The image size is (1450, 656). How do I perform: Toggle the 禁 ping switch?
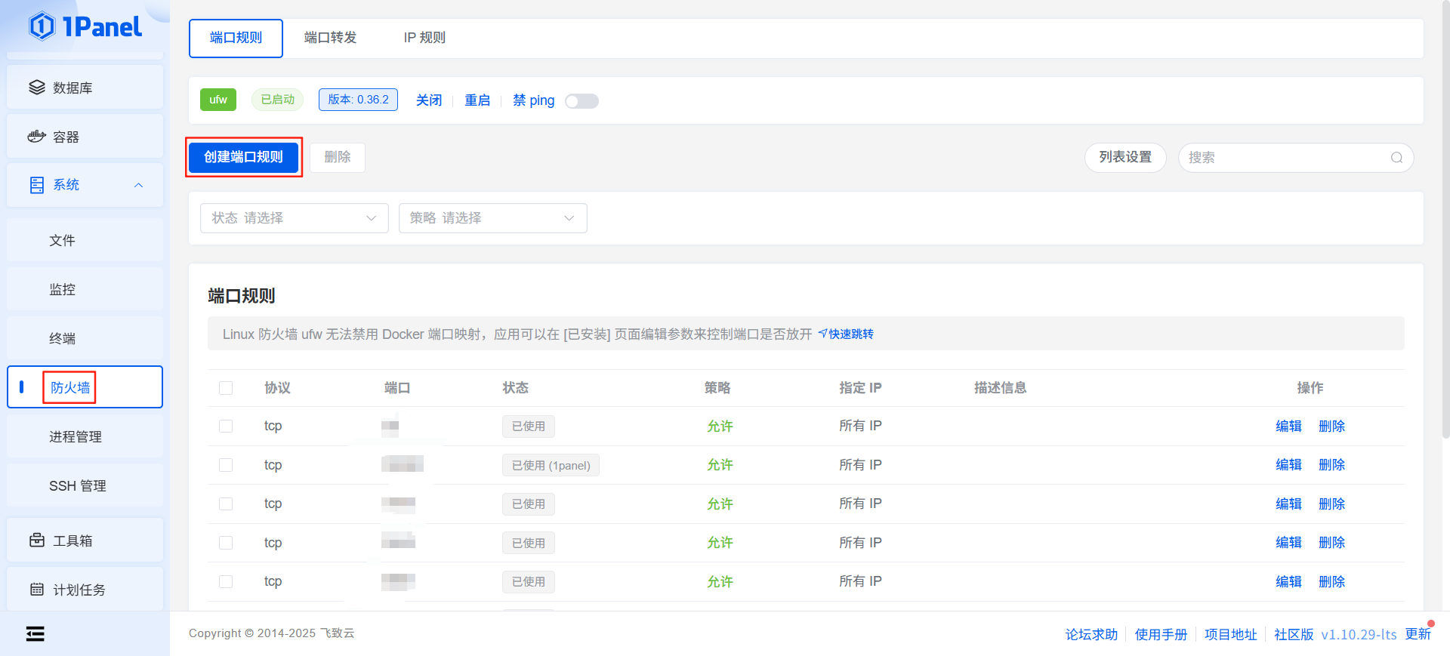(582, 101)
